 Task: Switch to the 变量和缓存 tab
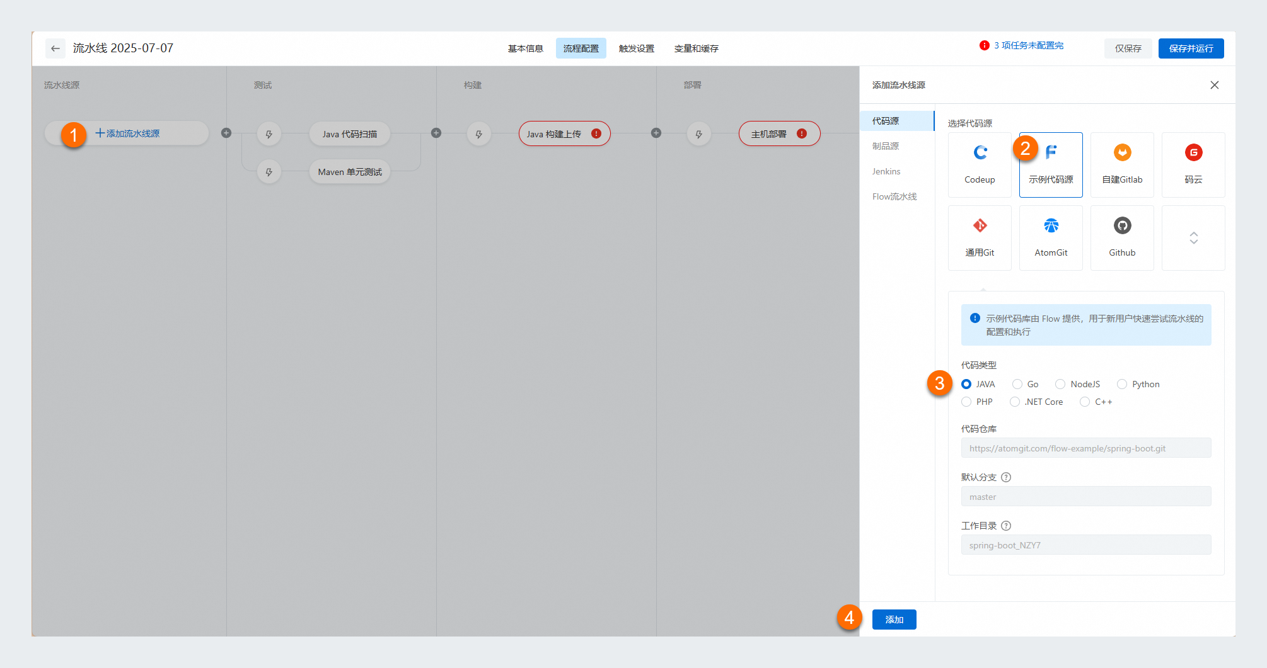[697, 48]
